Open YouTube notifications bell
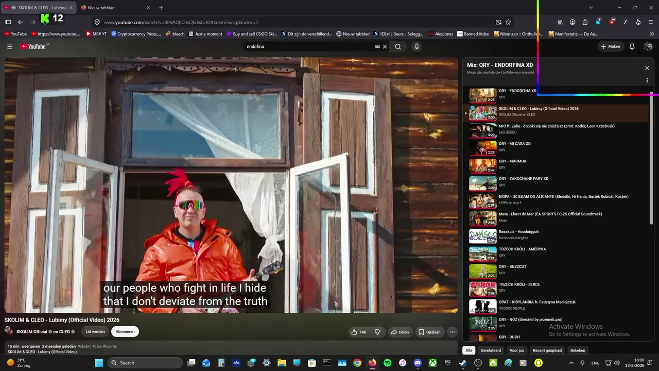 632,46
